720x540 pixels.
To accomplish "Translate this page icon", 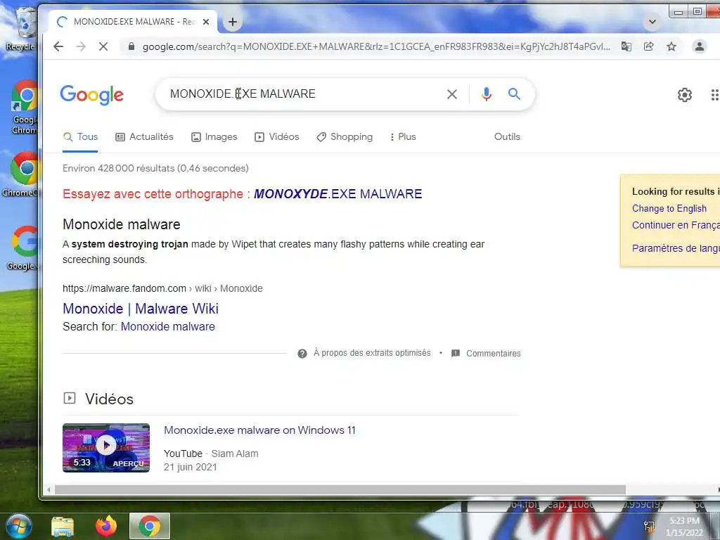I will click(626, 46).
